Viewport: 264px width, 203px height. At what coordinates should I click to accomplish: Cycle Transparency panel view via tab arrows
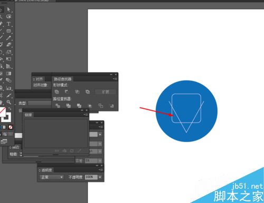click(x=40, y=170)
